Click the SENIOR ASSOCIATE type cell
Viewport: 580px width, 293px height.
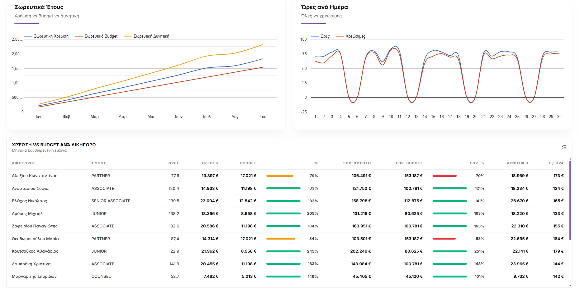click(x=111, y=201)
